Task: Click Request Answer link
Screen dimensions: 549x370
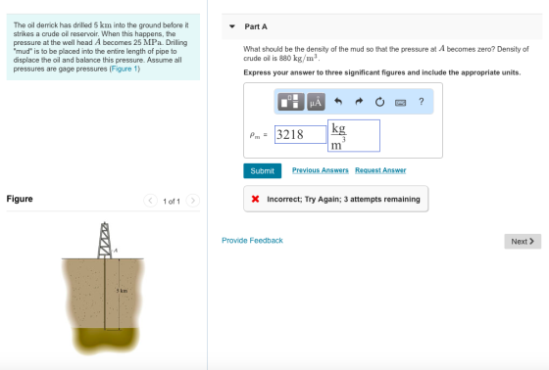Action: coord(380,170)
